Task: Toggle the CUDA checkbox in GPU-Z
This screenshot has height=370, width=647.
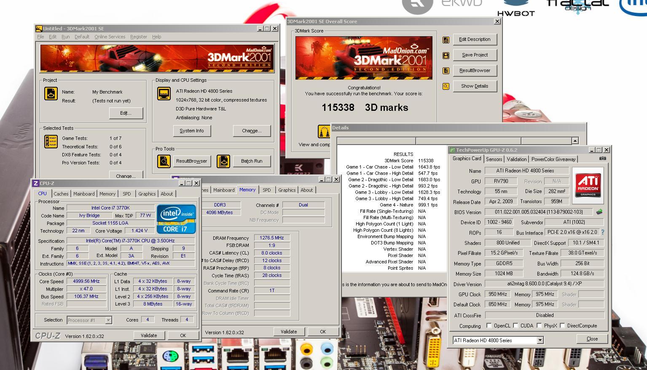Action: (515, 326)
